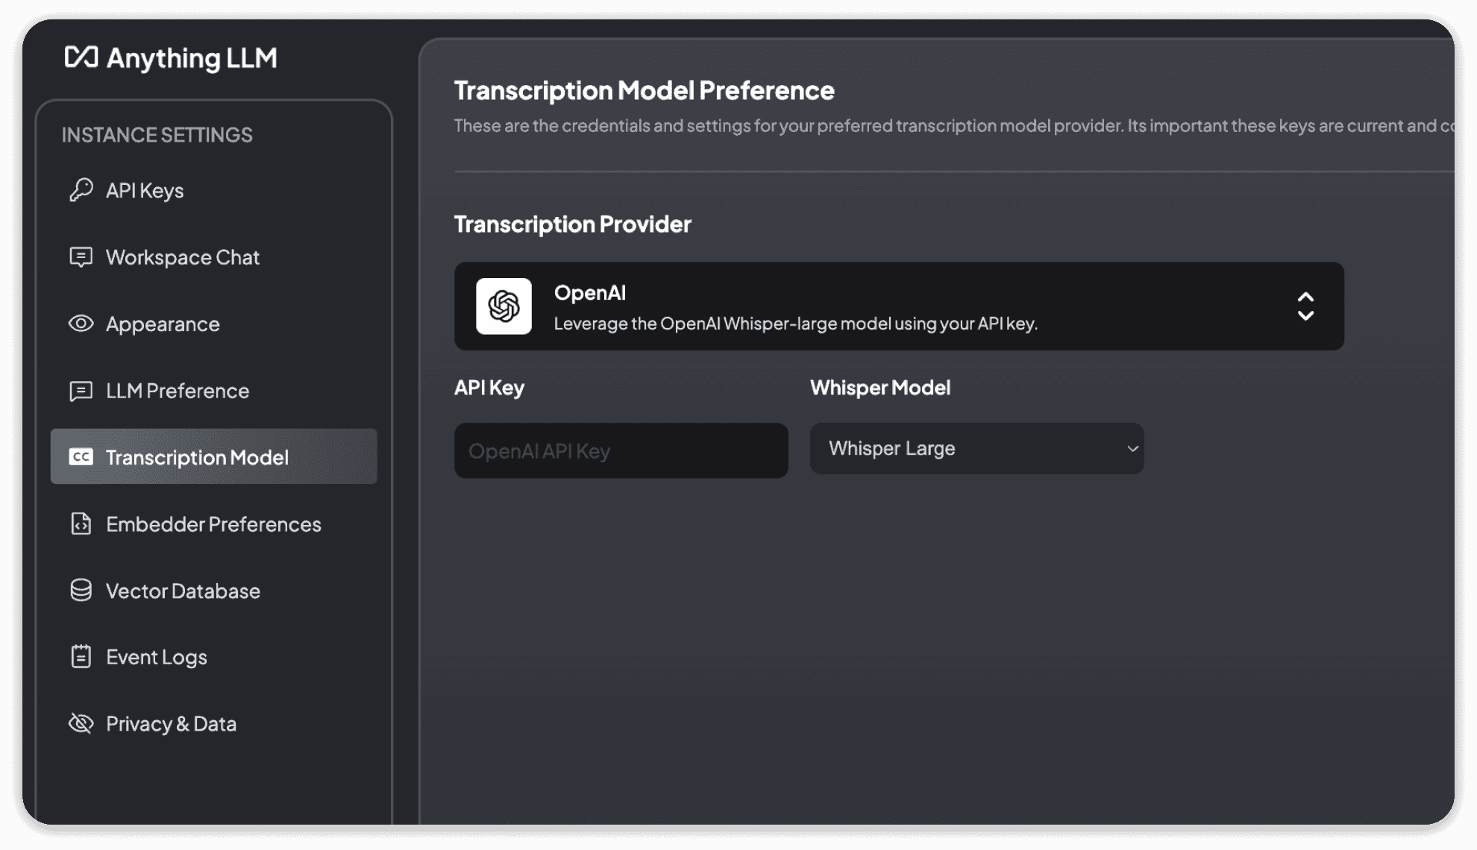This screenshot has height=850, width=1477.
Task: Select the OpenAI API Key input field
Action: coord(621,450)
